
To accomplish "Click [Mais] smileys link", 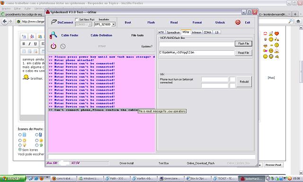I will pyautogui.click(x=271, y=78).
